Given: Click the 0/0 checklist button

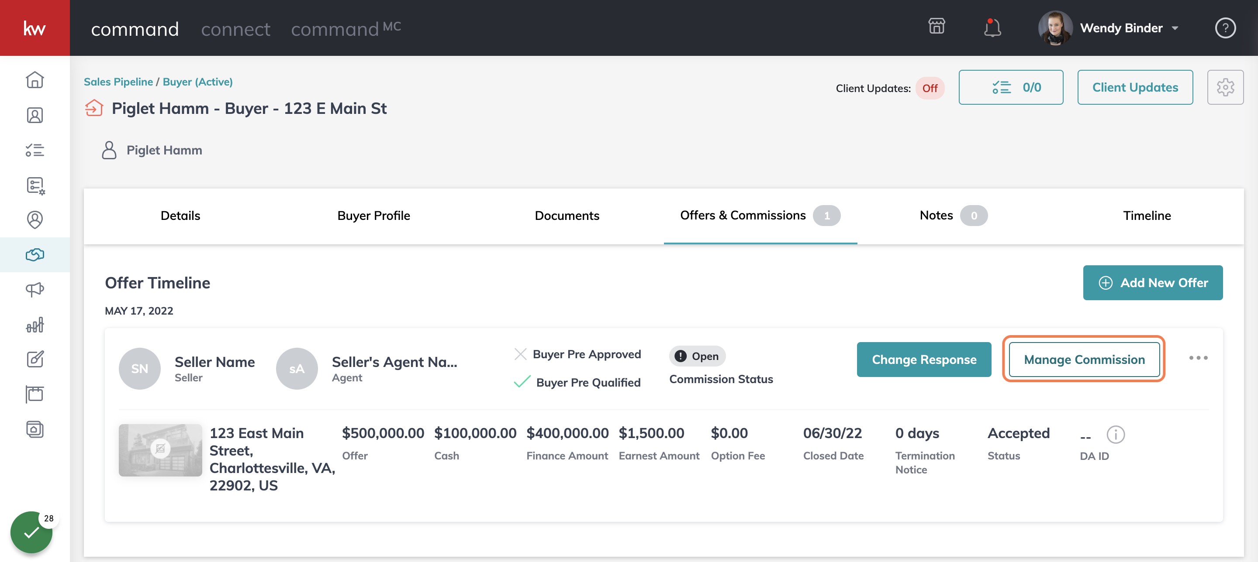Looking at the screenshot, I should coord(1010,87).
